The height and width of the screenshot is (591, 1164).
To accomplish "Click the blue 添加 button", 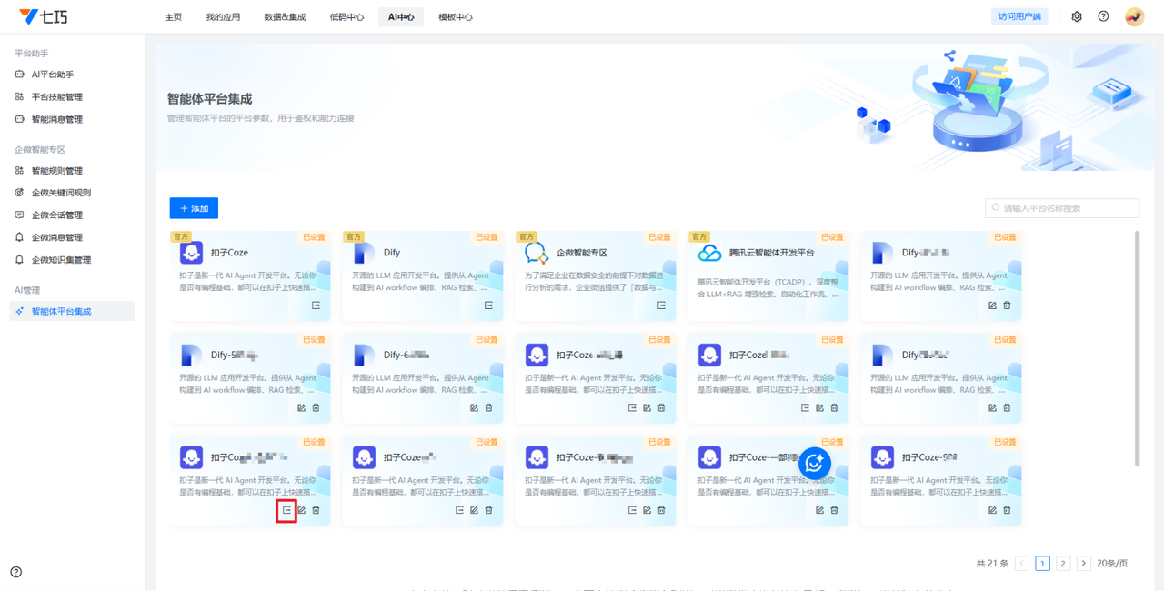I will [x=194, y=208].
